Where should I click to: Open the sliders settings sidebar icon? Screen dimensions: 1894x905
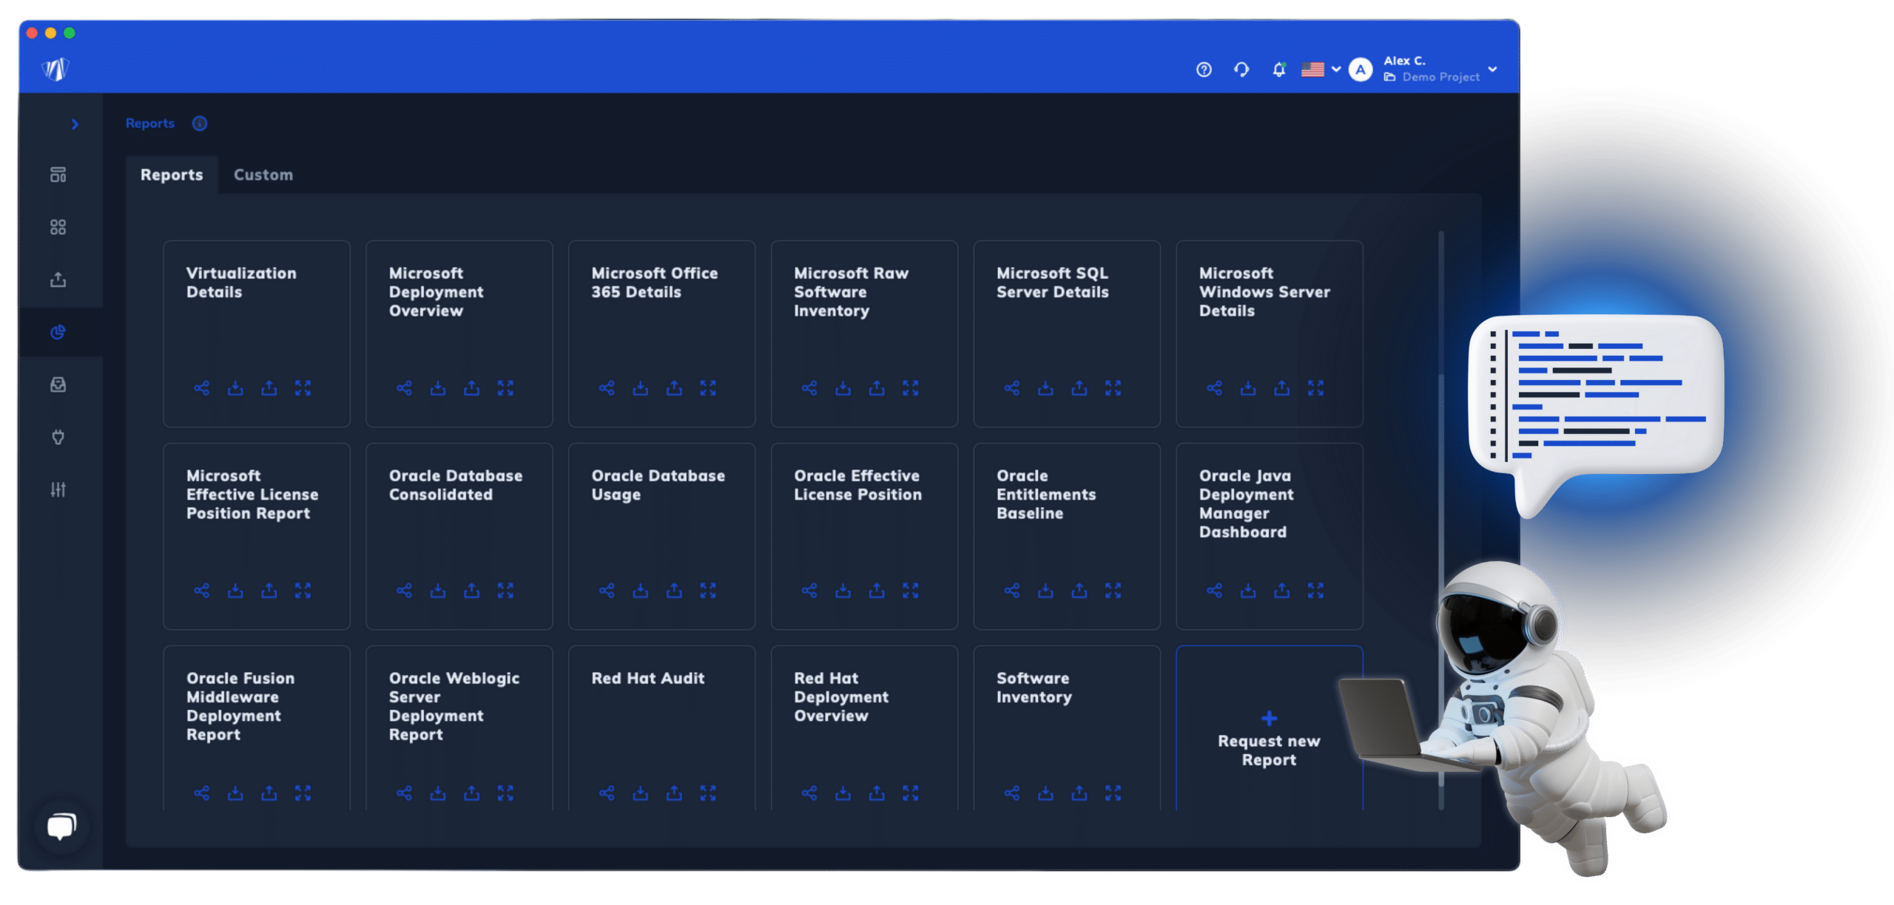click(x=58, y=489)
